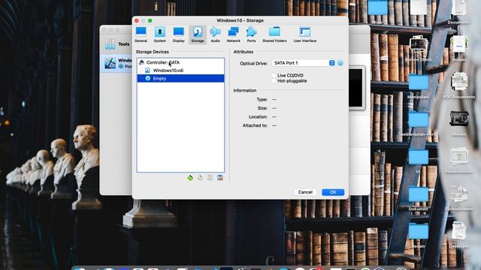Confirm settings with OK button
The width and height of the screenshot is (481, 270).
click(x=333, y=192)
